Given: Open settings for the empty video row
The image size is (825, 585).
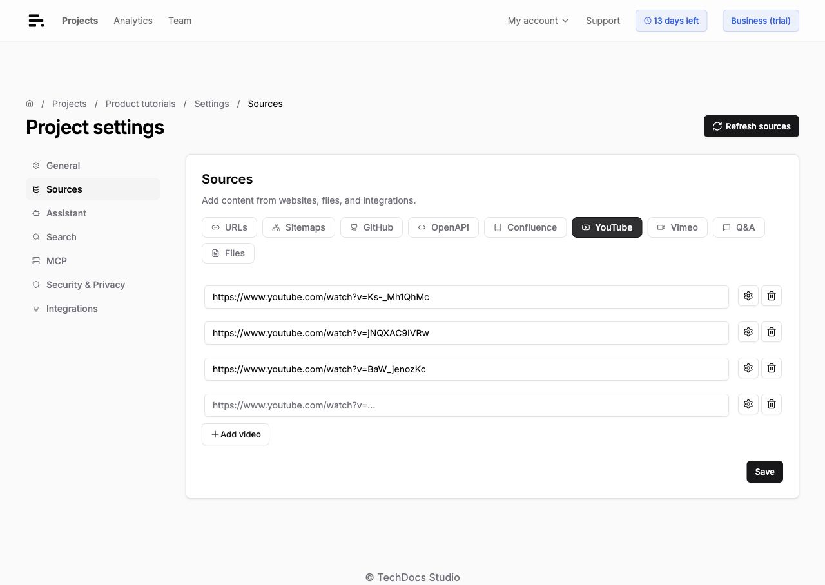Looking at the screenshot, I should tap(748, 404).
